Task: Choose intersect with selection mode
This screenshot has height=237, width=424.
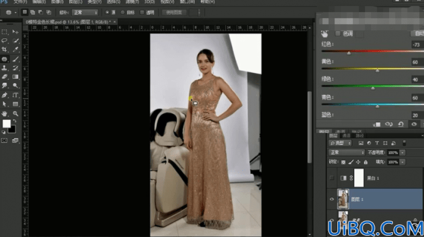Action: point(49,12)
